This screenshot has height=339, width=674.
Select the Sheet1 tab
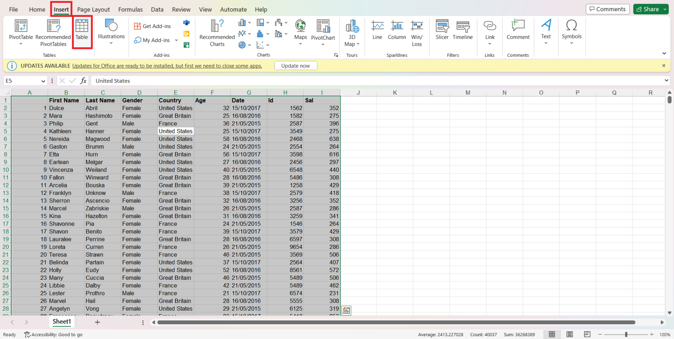coord(62,321)
